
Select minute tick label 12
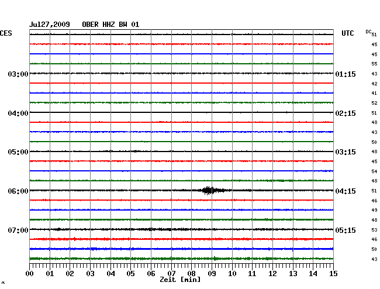(x=272, y=274)
